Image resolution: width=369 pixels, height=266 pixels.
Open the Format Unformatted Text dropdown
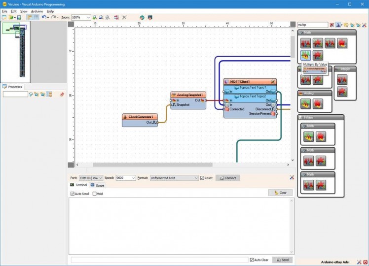196,178
